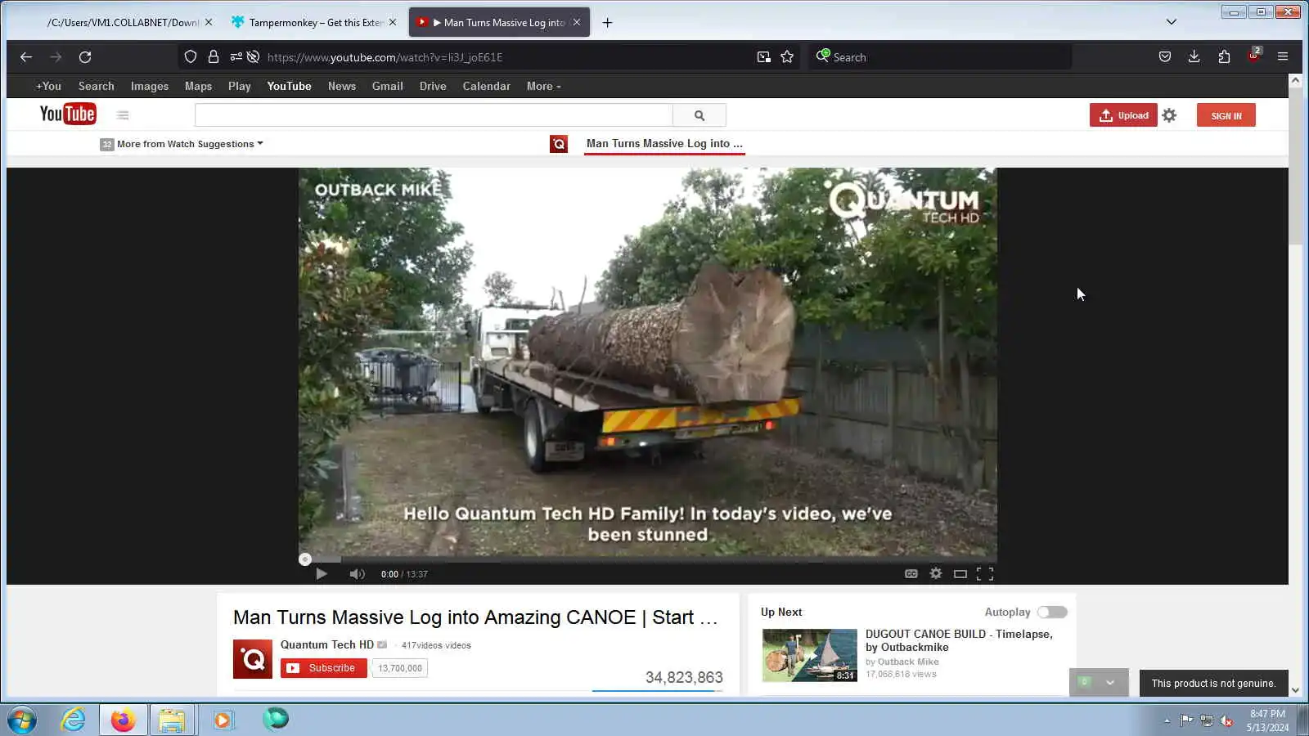
Task: Switch to theater mode icon
Action: pos(960,574)
